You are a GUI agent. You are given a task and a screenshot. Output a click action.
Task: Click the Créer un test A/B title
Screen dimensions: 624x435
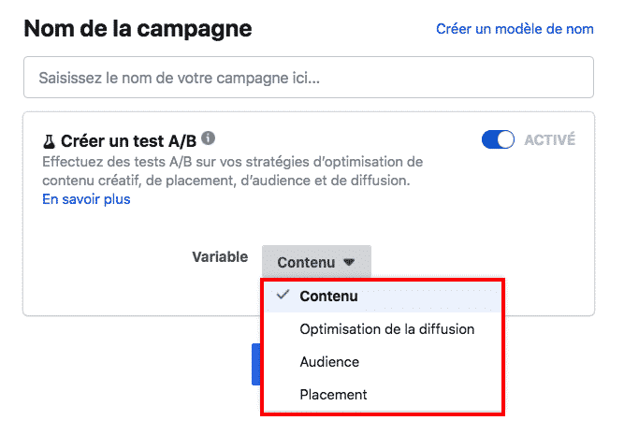coord(128,141)
